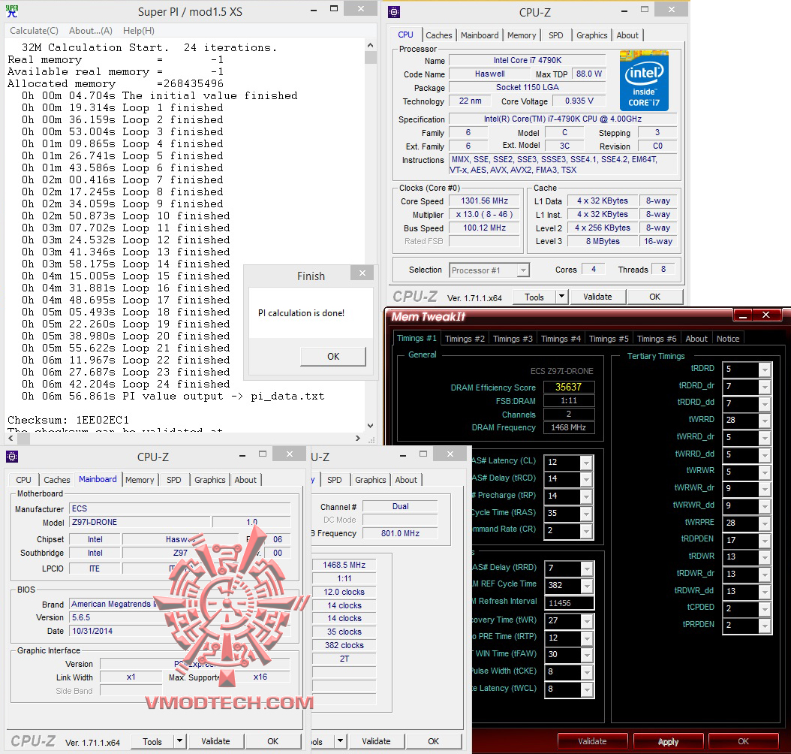
Task: Expand Tools dropdown arrow in top CPU-Z
Action: [561, 297]
